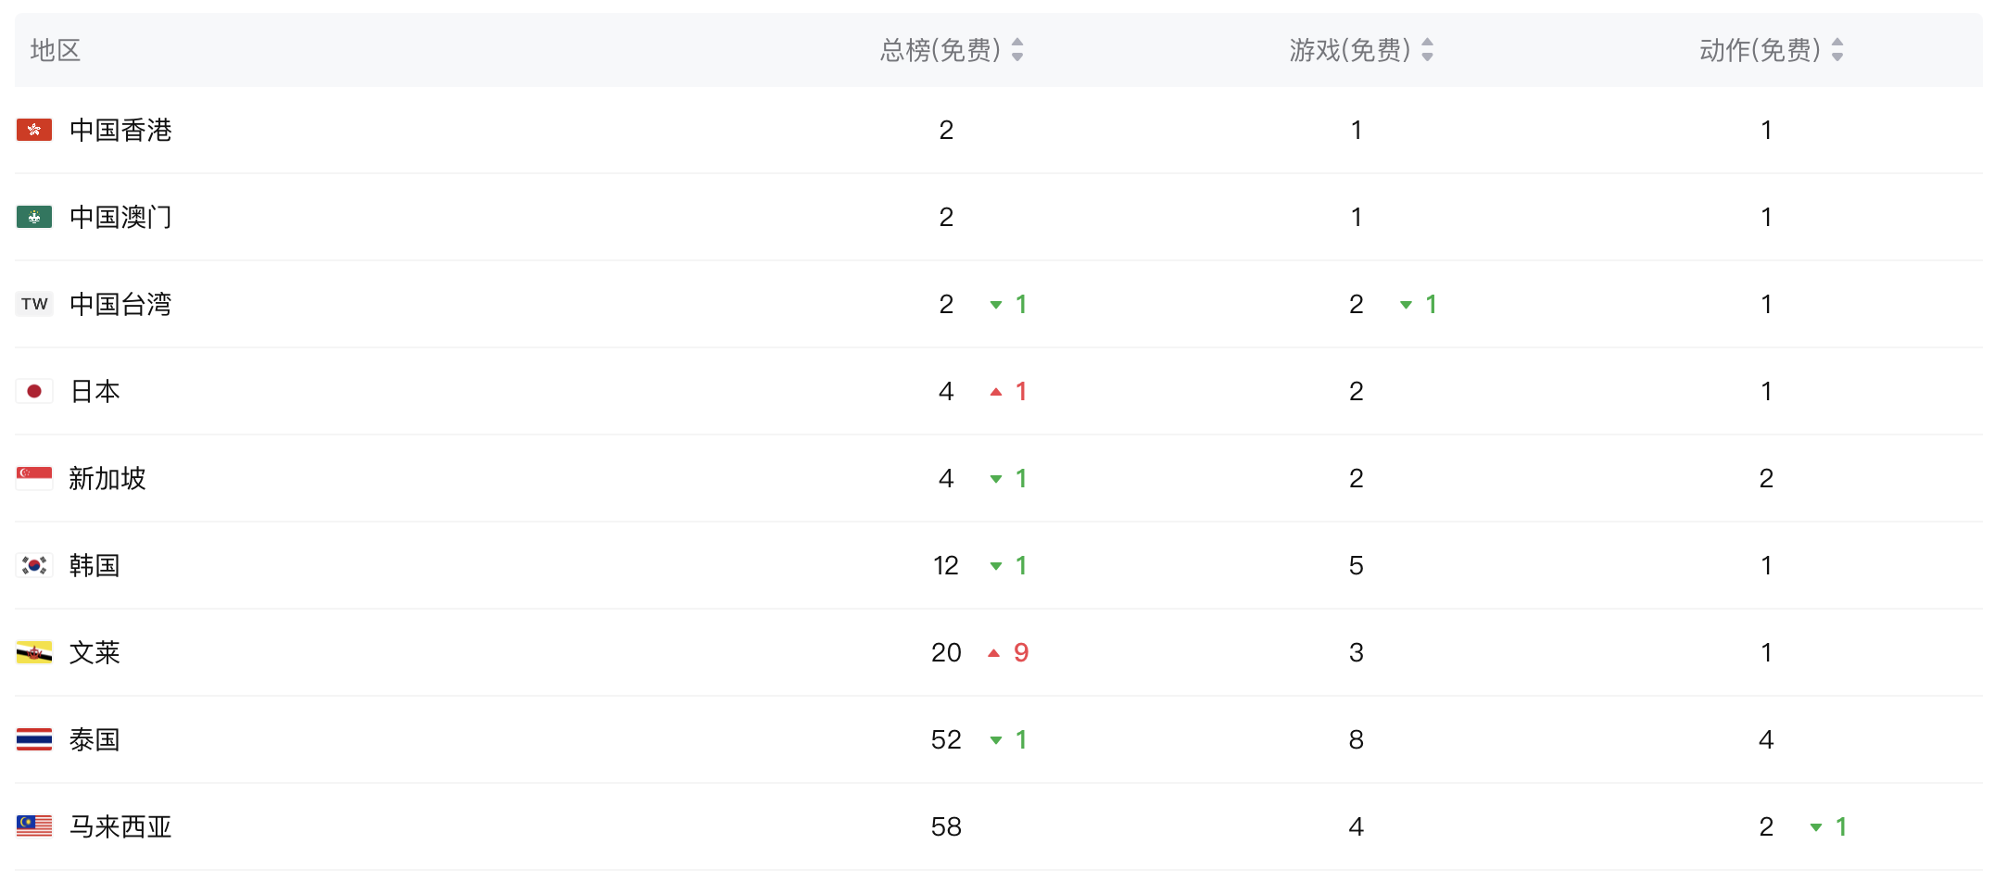Click the 泰国 region label

[94, 739]
